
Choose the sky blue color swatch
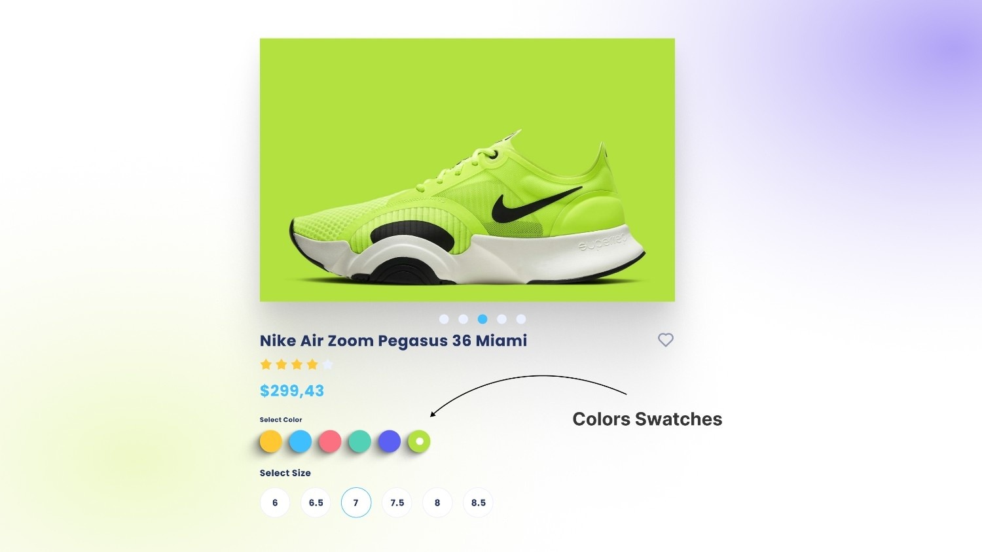[300, 441]
